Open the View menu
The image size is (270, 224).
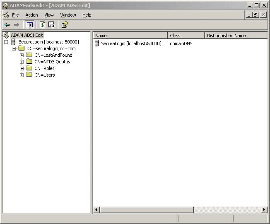49,15
